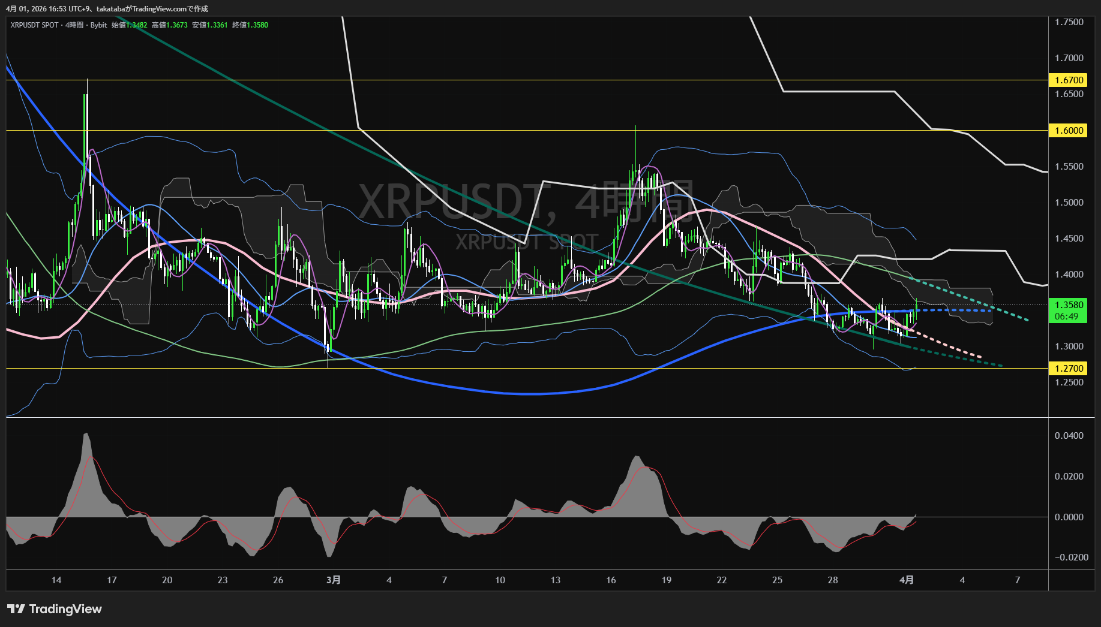The width and height of the screenshot is (1101, 627).
Task: Click date 22 on the time axis
Action: 722,580
